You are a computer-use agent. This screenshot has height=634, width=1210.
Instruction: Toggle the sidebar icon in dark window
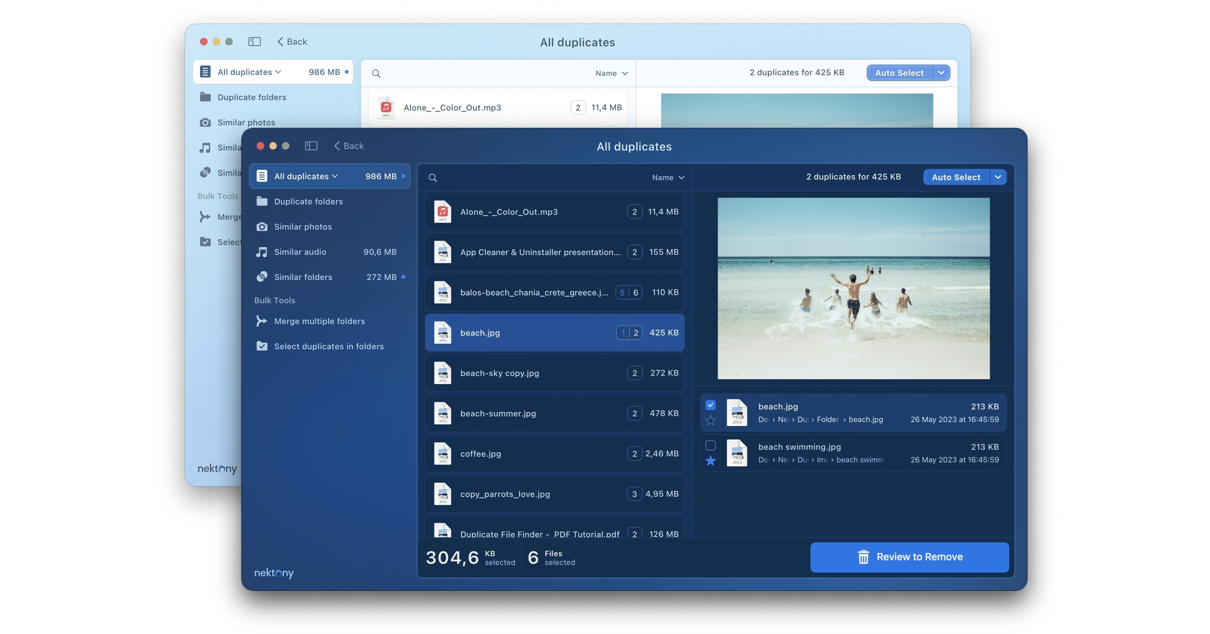tap(311, 146)
